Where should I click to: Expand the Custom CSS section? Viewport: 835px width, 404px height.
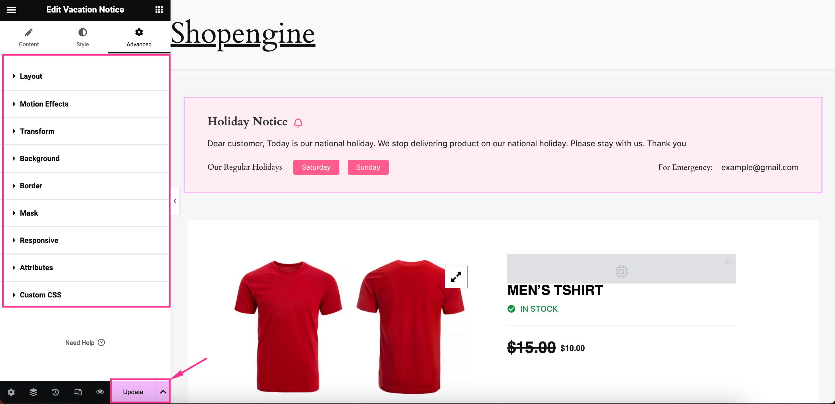click(x=40, y=295)
